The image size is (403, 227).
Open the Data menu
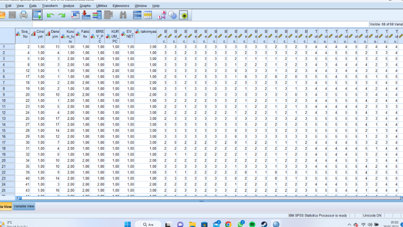(x=33, y=6)
